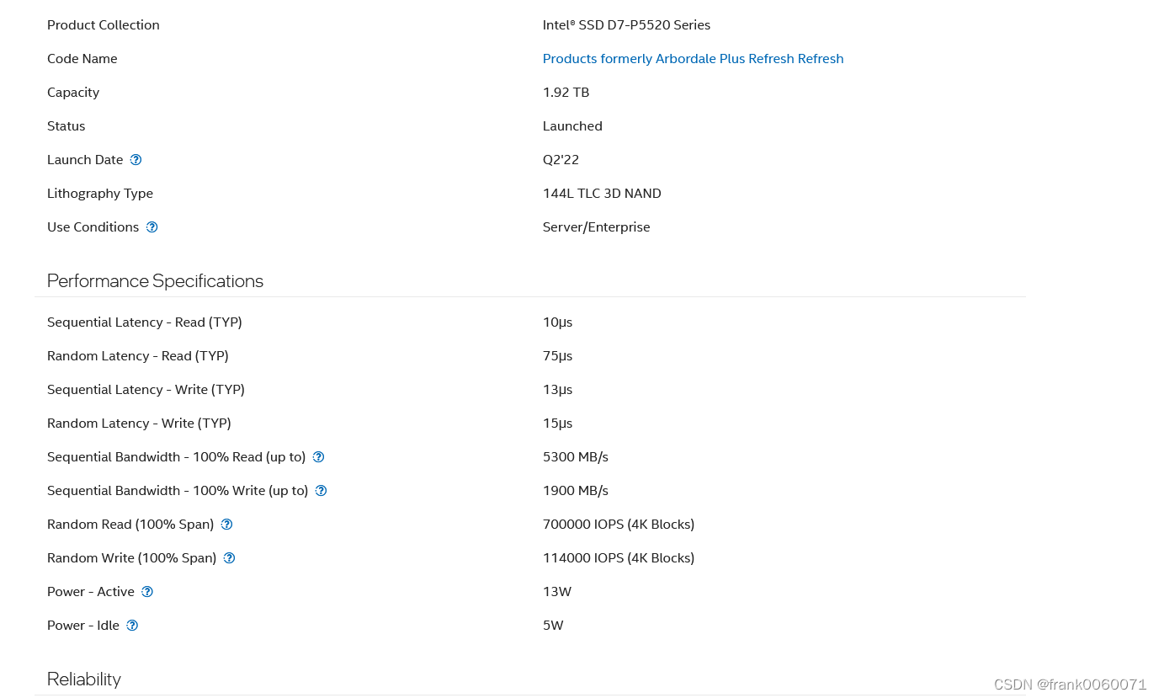This screenshot has width=1159, height=698.
Task: Select the Q2'22 launch date value
Action: 561,160
